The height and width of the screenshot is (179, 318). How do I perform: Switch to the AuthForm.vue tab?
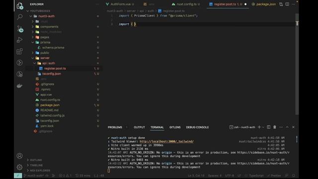(x=120, y=4)
